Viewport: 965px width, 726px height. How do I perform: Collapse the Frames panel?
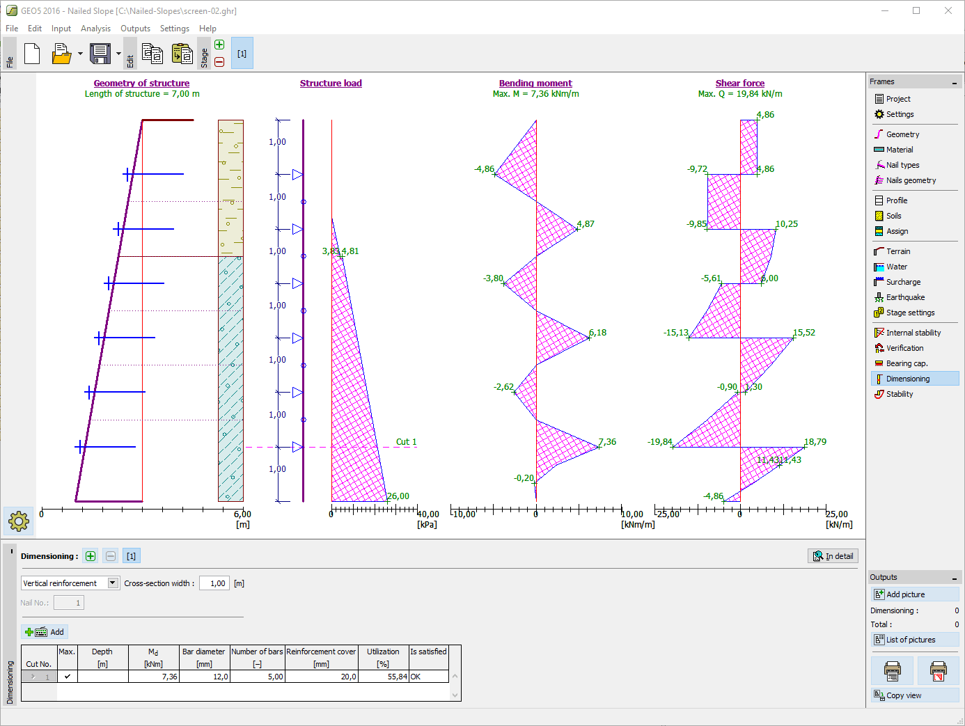tap(954, 83)
